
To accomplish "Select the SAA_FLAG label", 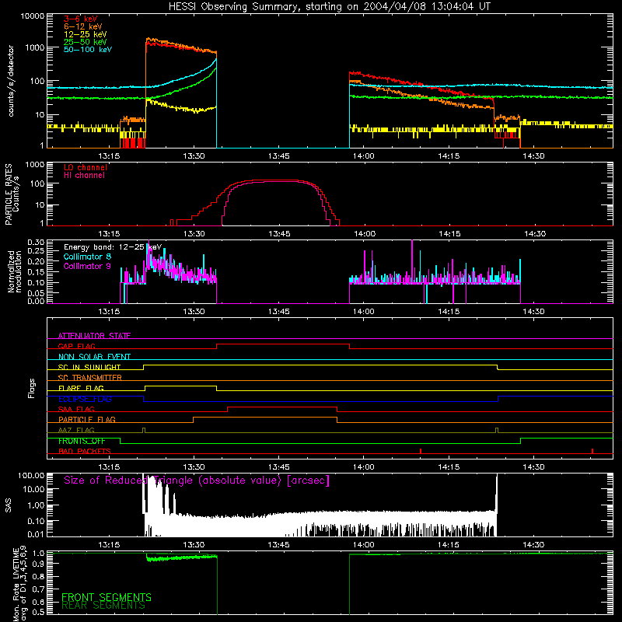I will (76, 409).
